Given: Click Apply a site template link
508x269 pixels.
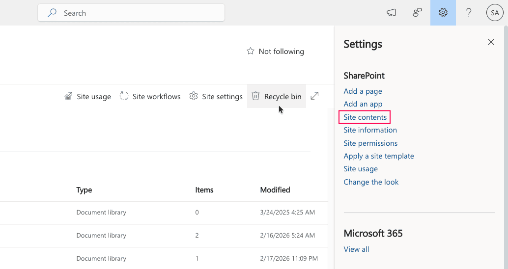Looking at the screenshot, I should point(379,156).
